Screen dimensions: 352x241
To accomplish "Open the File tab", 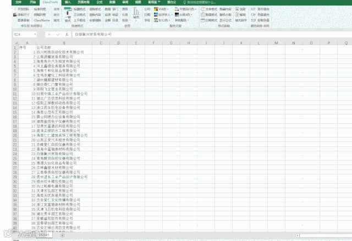I will [19, 2].
